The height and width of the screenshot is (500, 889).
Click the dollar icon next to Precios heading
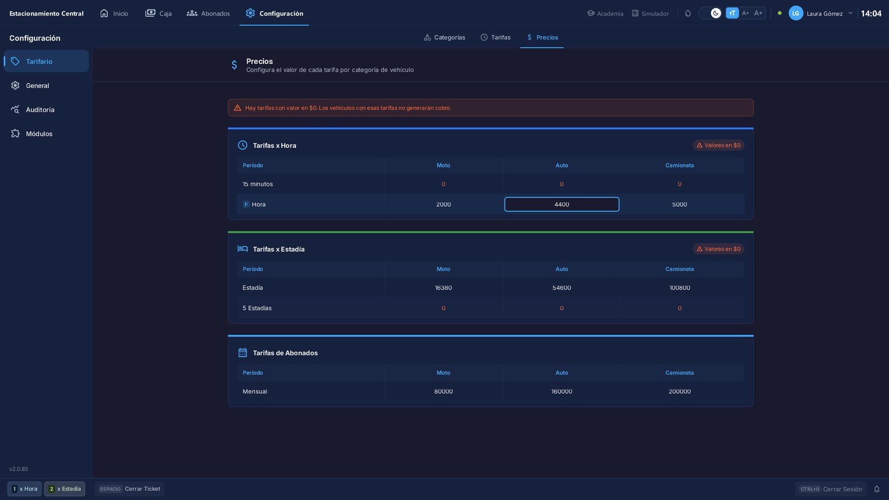click(x=234, y=65)
